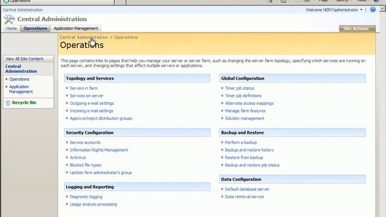The image size is (386, 217).
Task: Click the Central Administration breadcrumb link
Action: (x=84, y=37)
